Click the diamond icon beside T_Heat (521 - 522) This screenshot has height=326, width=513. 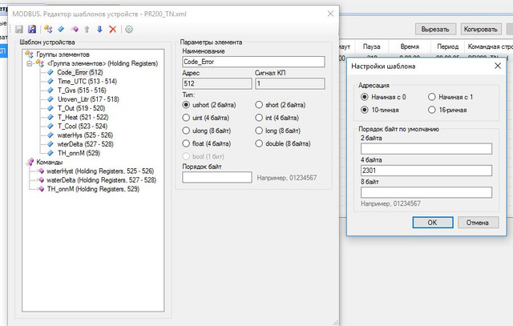coord(50,117)
